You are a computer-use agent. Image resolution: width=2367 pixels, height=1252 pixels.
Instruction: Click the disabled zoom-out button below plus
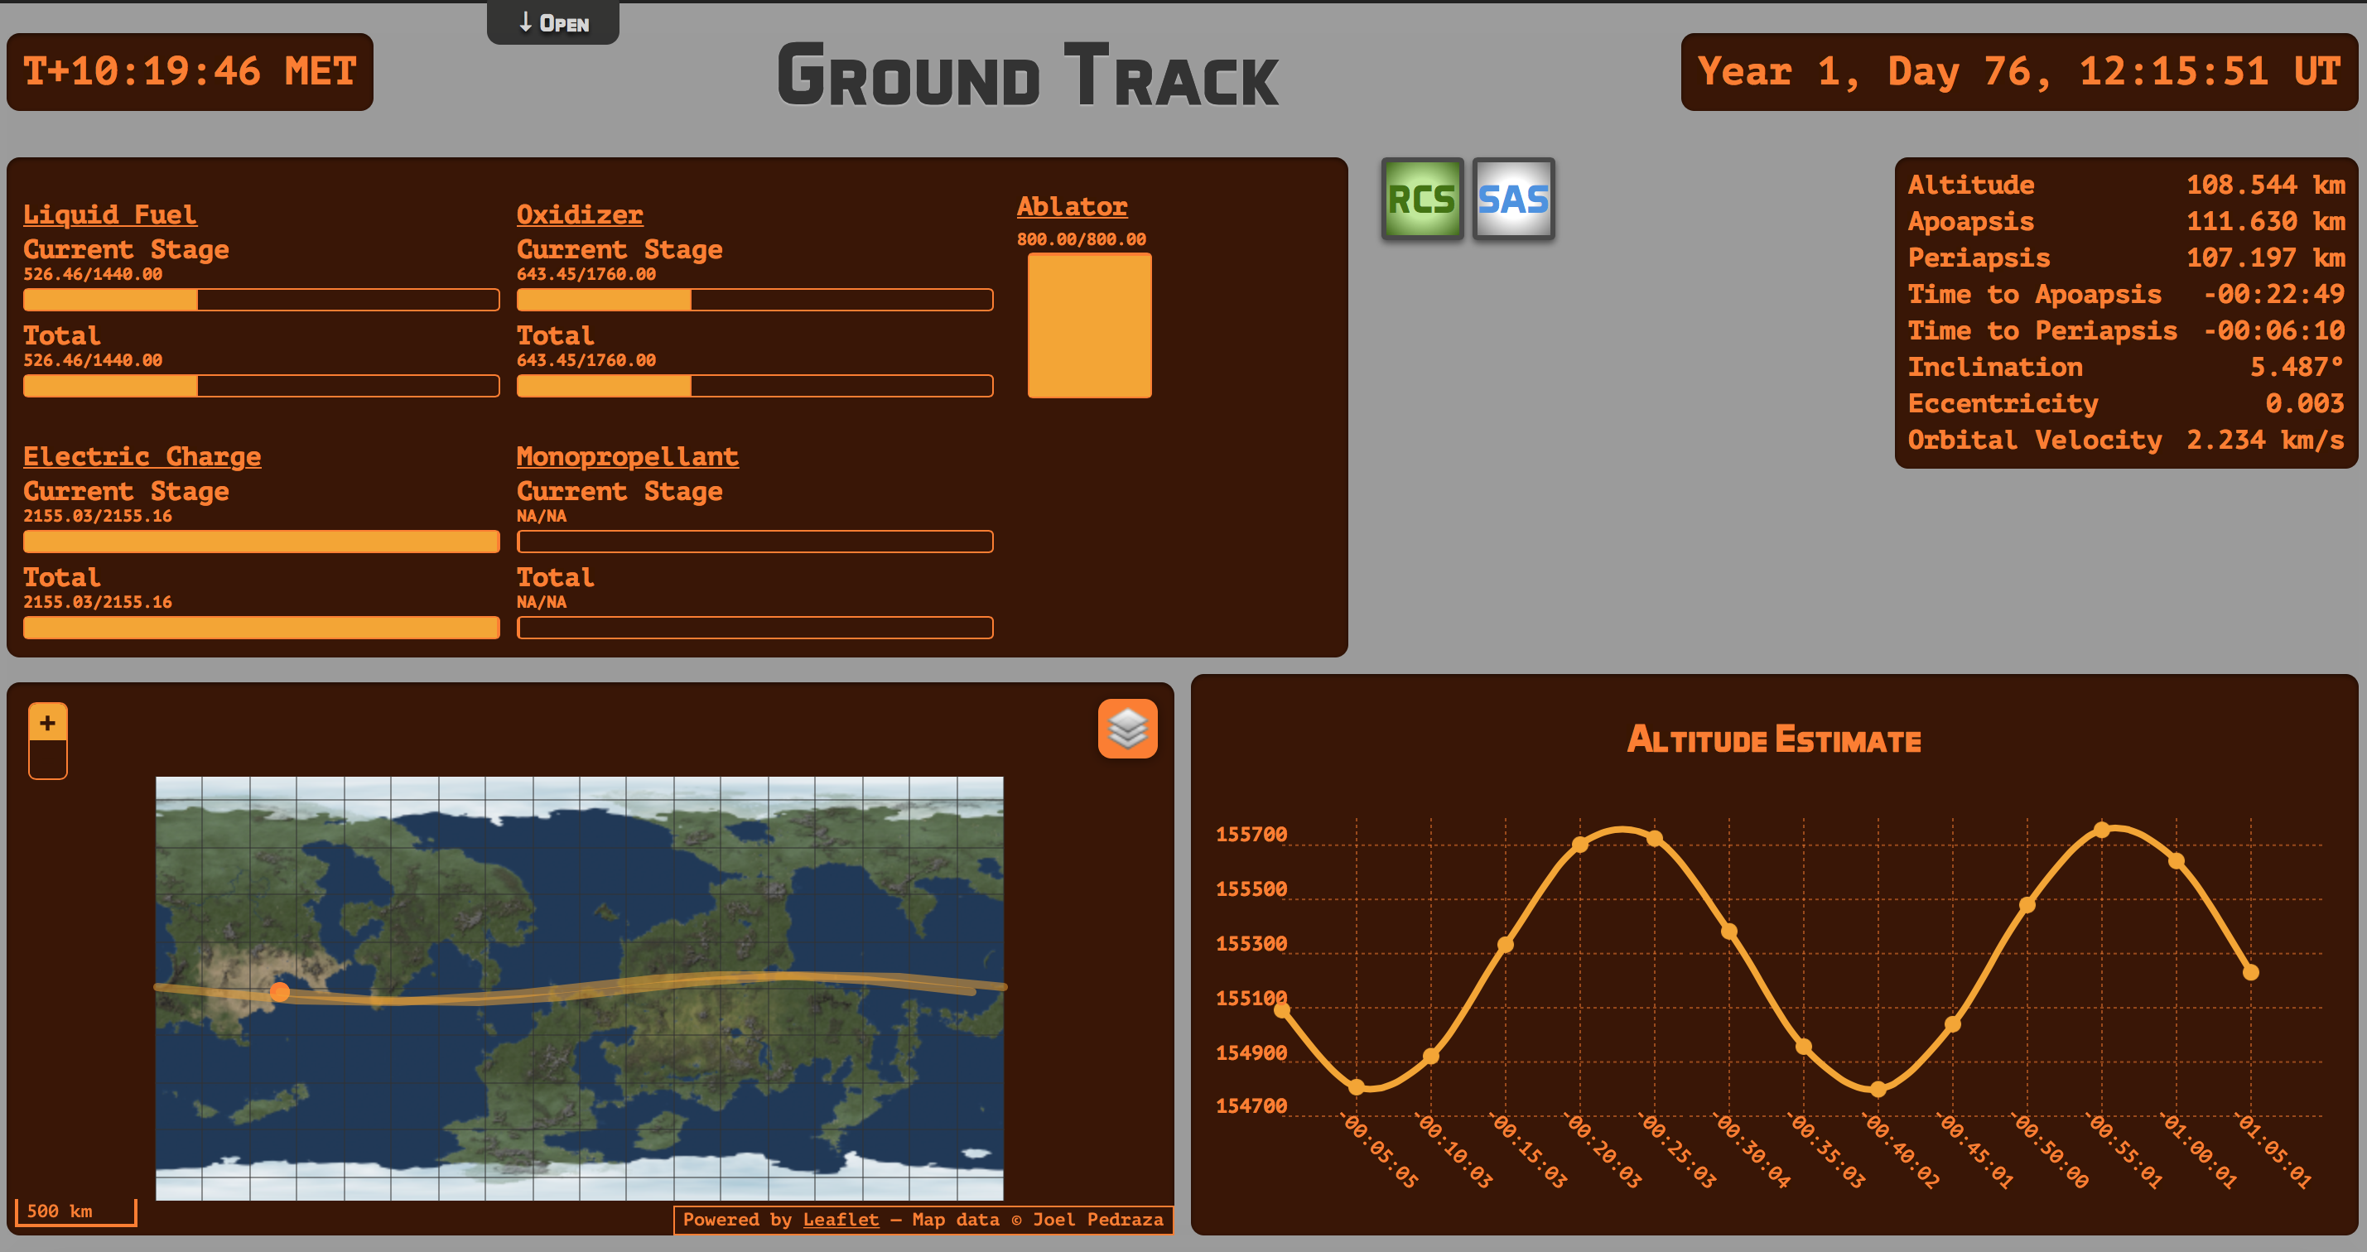(48, 761)
